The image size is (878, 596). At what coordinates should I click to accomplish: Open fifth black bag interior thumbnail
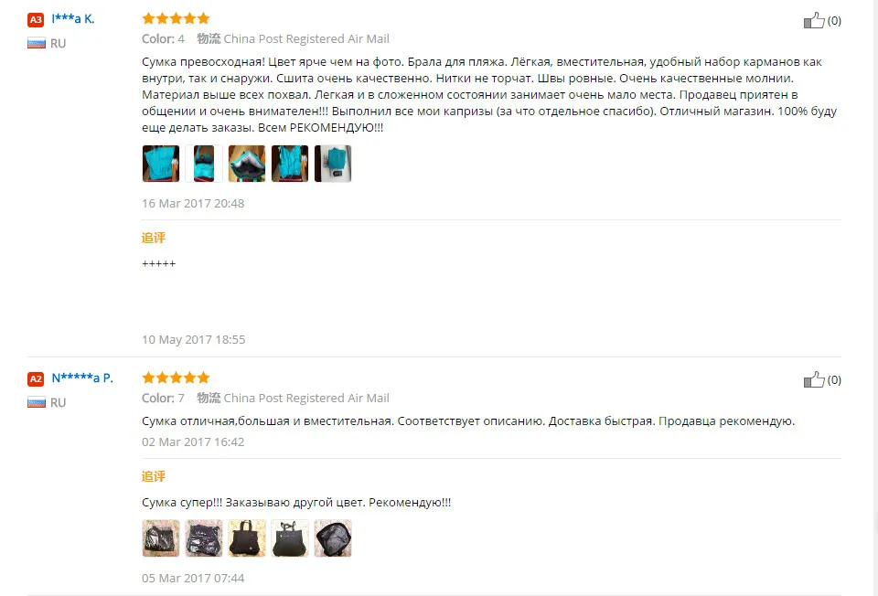coord(333,538)
